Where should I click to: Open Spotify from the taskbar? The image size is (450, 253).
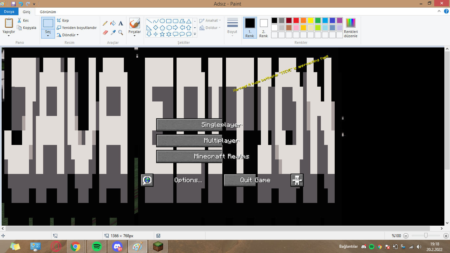97,246
